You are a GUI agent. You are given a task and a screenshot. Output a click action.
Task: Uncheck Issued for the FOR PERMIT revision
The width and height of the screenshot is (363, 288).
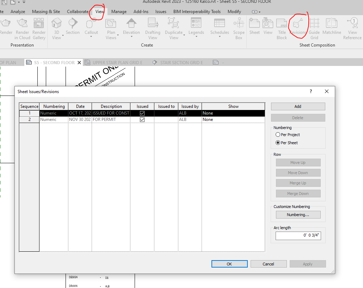tap(142, 120)
